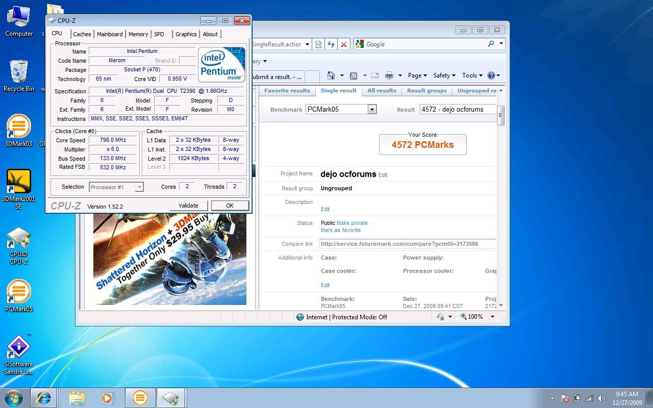653x408 pixels.
Task: Click the IE Home icon
Action: click(x=331, y=75)
